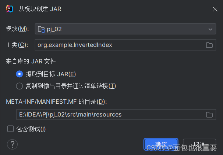This screenshot has height=155, width=223.
Task: Choose 复制到输出目录并通过清单链接 radio option
Action: tap(20, 86)
